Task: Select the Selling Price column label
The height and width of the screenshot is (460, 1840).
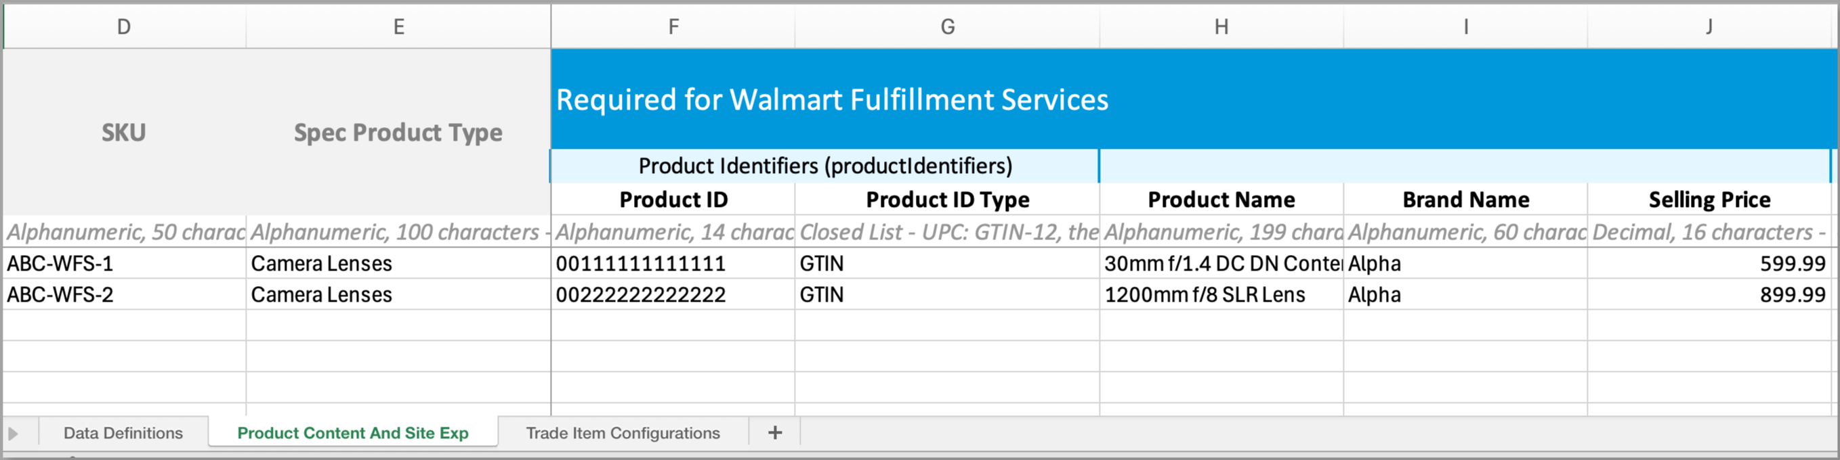Action: click(1709, 200)
